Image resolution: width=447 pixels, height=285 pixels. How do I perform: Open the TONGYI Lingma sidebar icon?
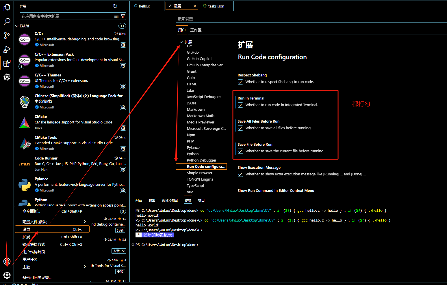[x=7, y=77]
